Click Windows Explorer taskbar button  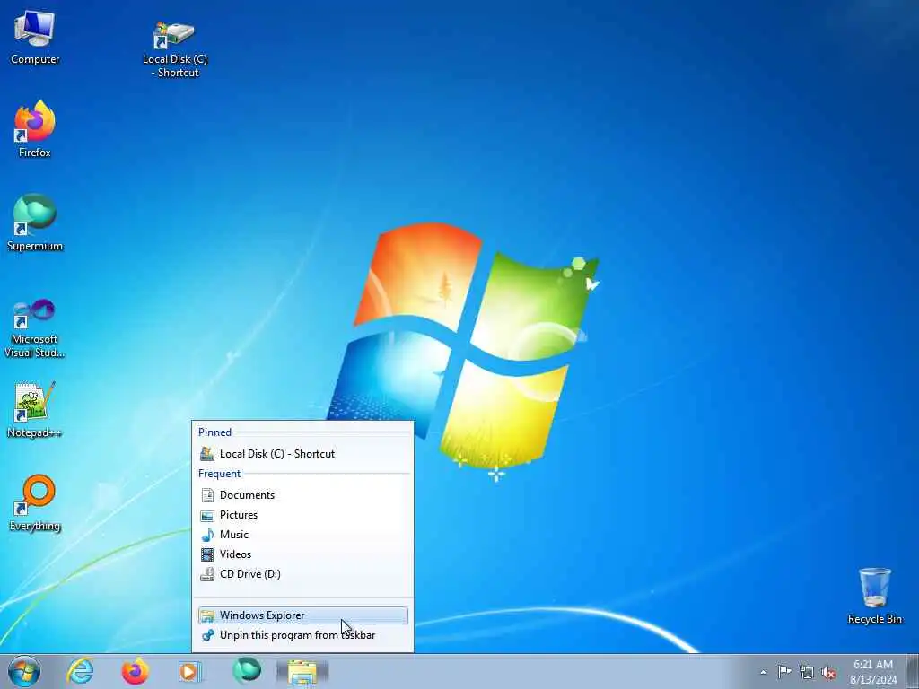pyautogui.click(x=302, y=672)
